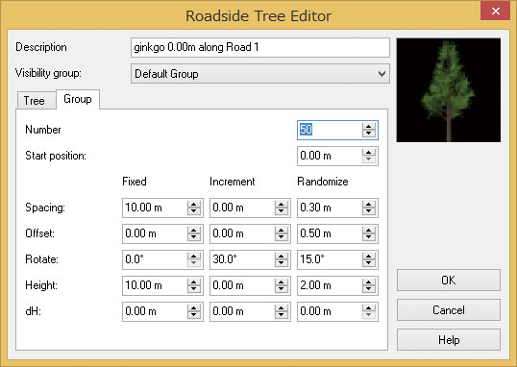Decrease the Number value with down arrow
Screen dimensions: 517x367
(369, 134)
